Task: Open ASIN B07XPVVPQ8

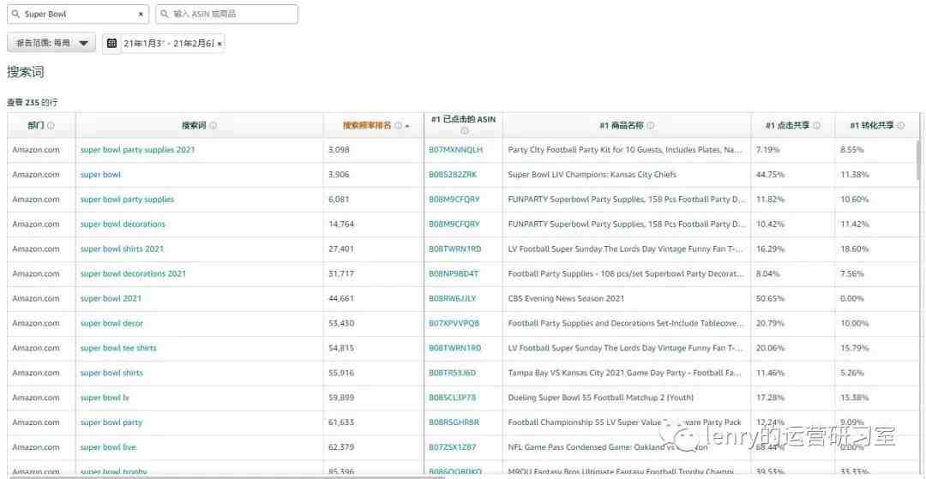Action: (454, 323)
